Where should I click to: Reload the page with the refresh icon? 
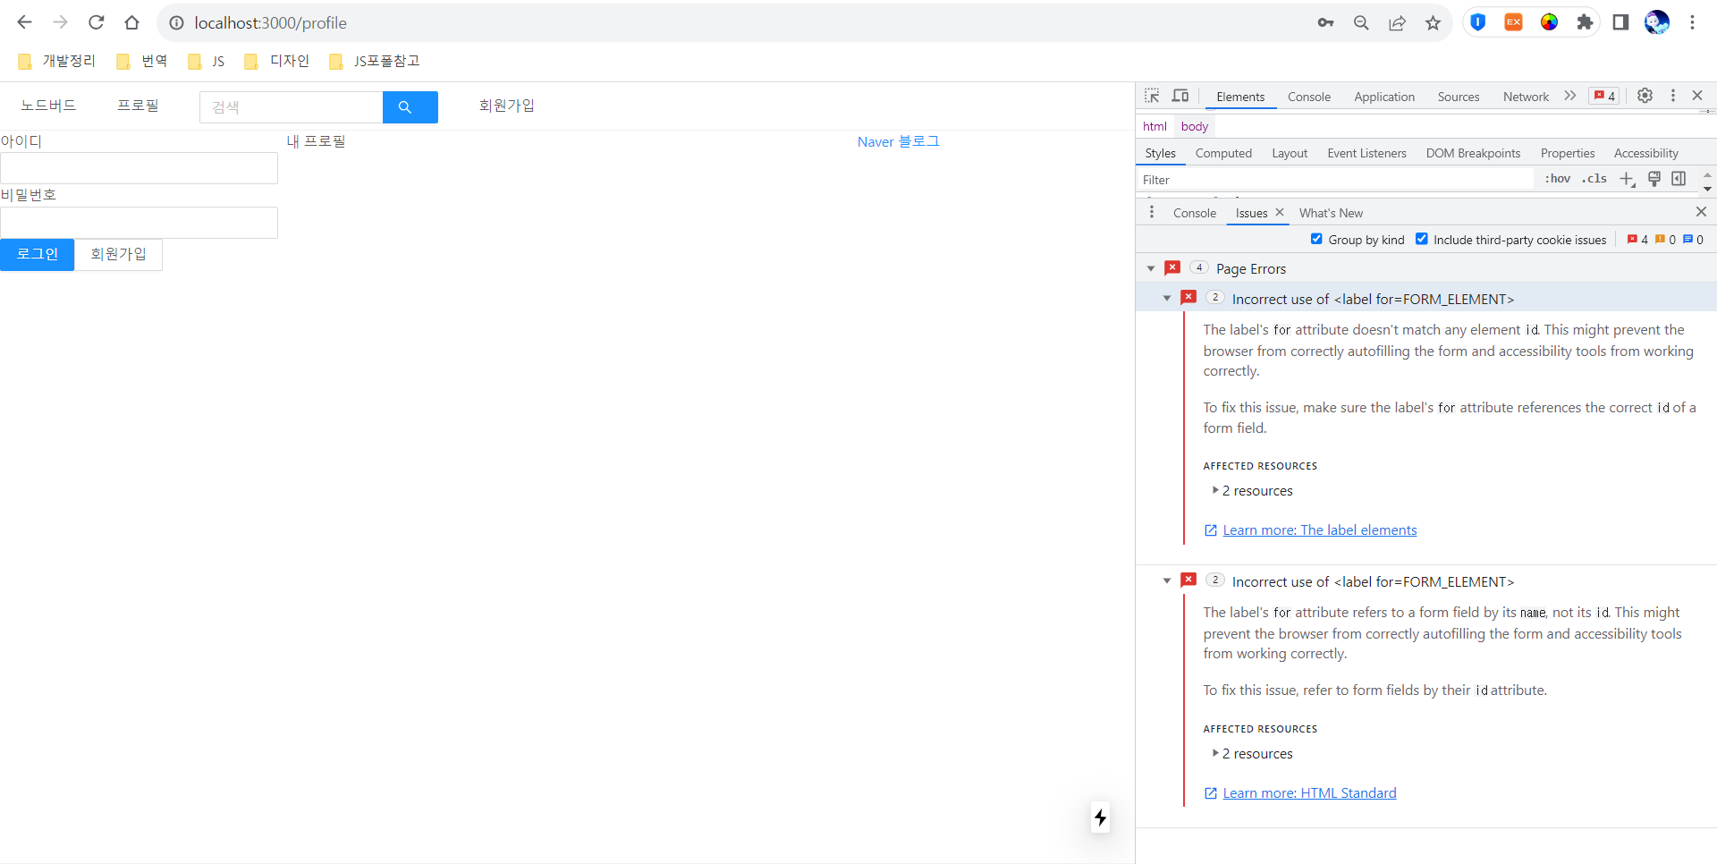coord(97,22)
